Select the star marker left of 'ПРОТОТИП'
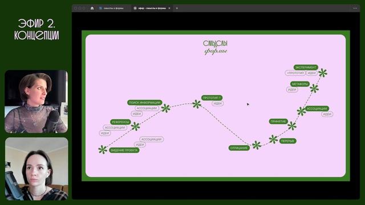 pyautogui.click(x=197, y=104)
